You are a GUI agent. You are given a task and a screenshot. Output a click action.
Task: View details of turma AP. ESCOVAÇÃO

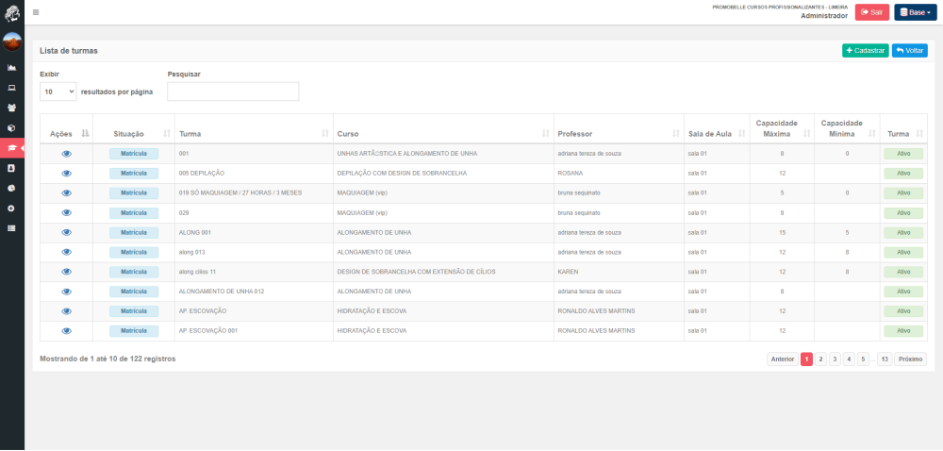[x=66, y=311]
